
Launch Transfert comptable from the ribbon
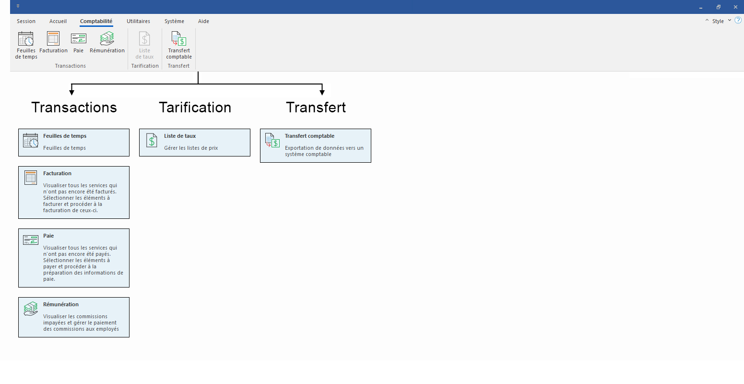pyautogui.click(x=179, y=39)
